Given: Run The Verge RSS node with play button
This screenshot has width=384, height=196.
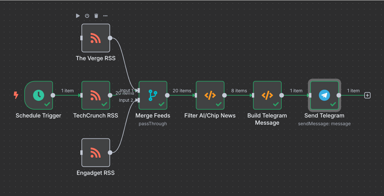Looking at the screenshot, I should (78, 16).
